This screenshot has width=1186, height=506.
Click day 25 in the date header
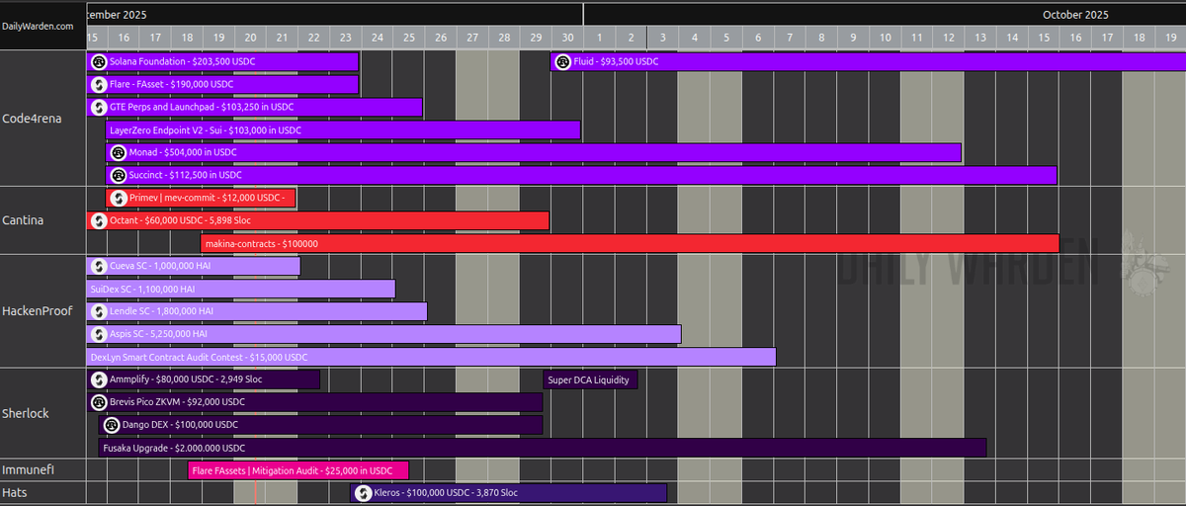click(x=409, y=38)
